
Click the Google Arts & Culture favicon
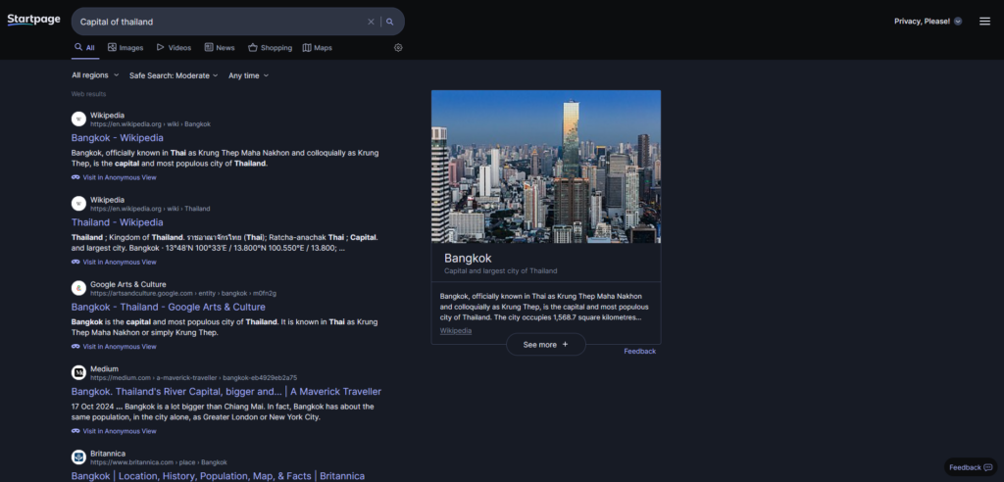pyautogui.click(x=78, y=288)
